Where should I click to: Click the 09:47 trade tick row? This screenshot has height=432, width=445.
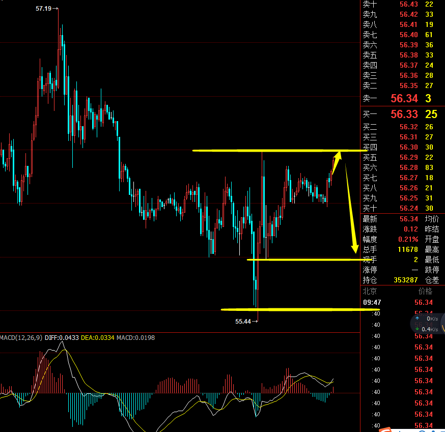[x=397, y=302]
